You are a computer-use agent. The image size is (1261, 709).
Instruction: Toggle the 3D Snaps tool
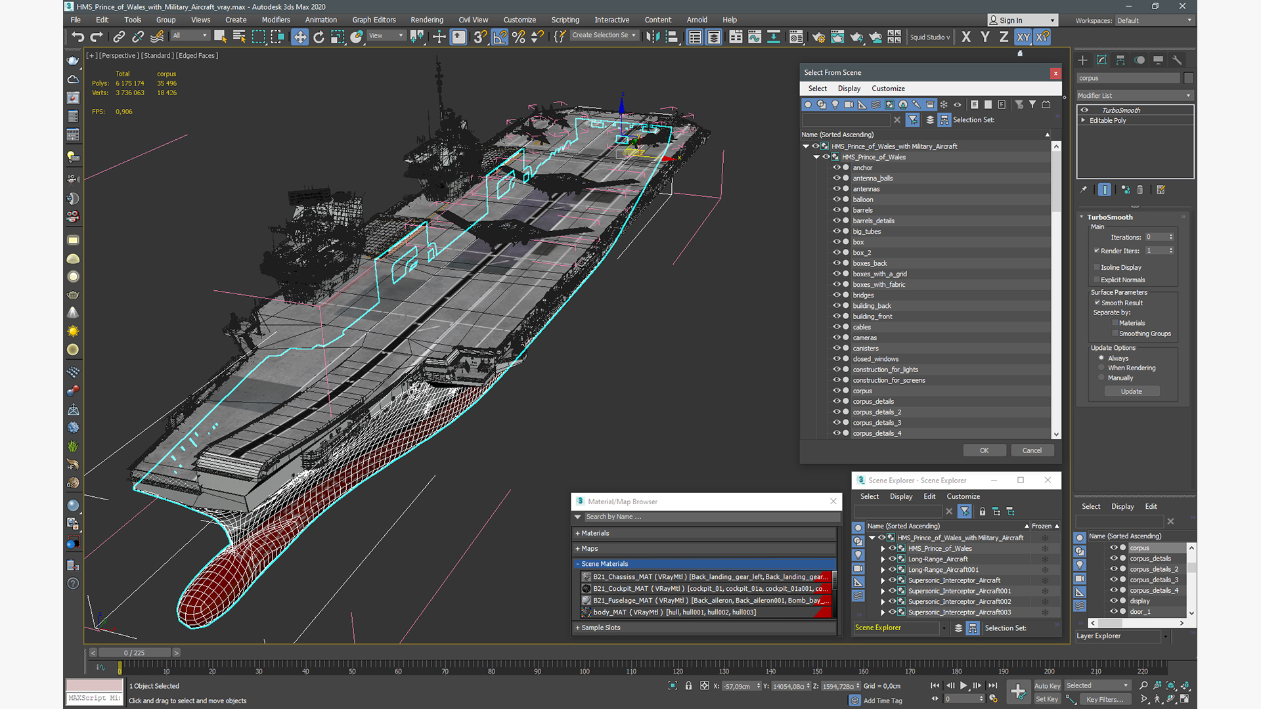click(481, 37)
